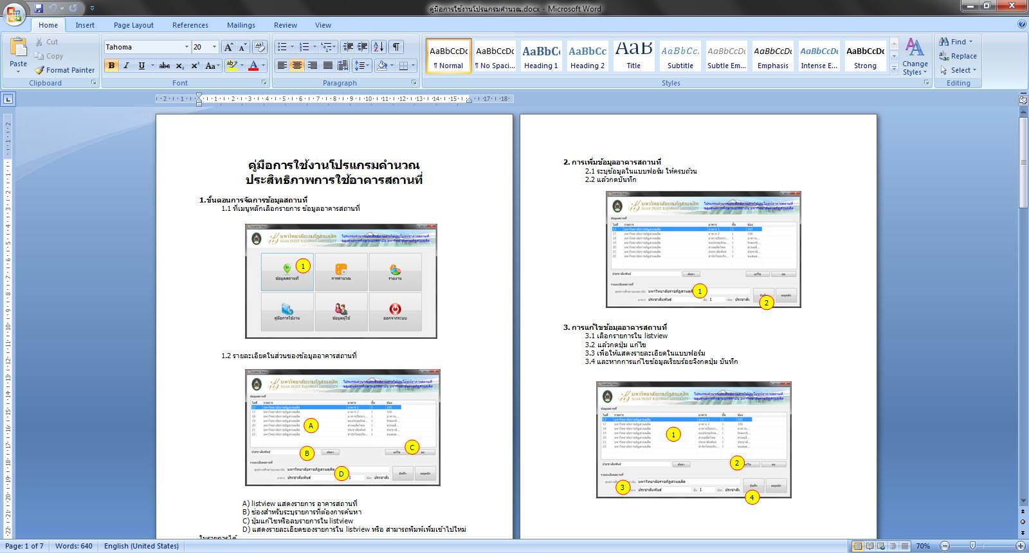The image size is (1029, 553).
Task: Open line spacing dropdown
Action: pyautogui.click(x=362, y=66)
